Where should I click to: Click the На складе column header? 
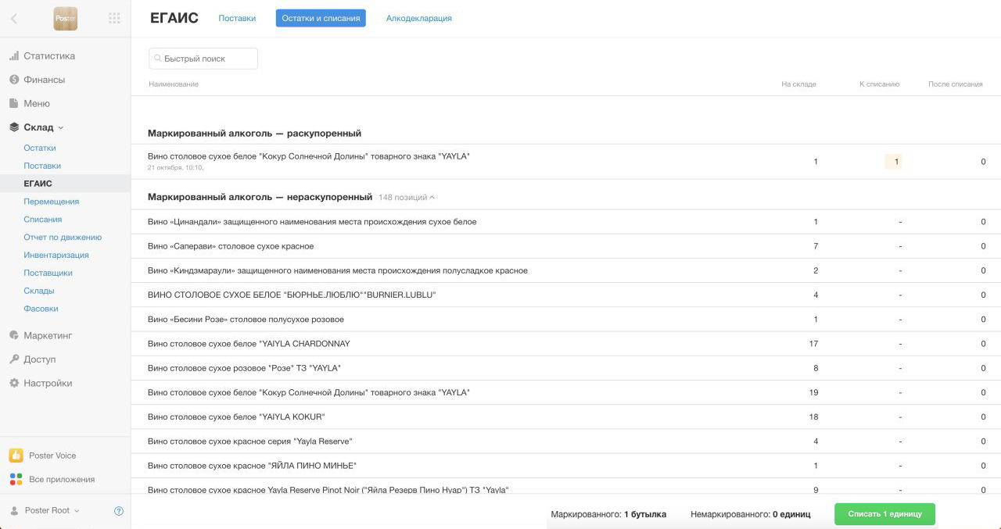click(798, 84)
